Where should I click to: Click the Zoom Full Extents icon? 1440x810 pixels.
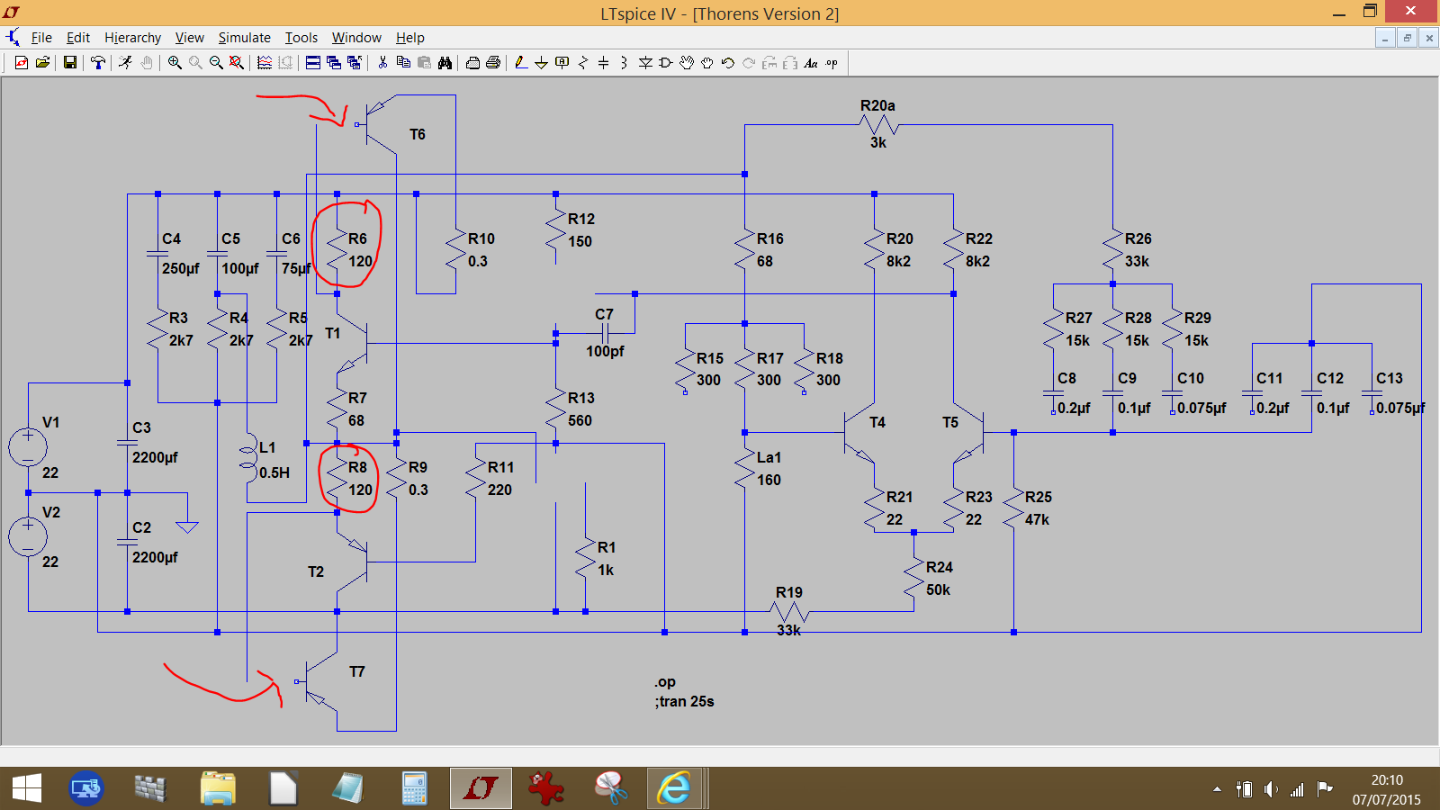[237, 63]
